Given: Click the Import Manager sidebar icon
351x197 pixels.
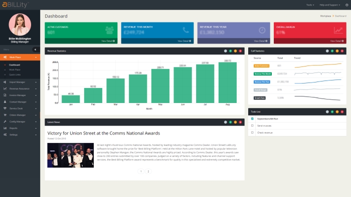Looking at the screenshot, I should 5,82.
